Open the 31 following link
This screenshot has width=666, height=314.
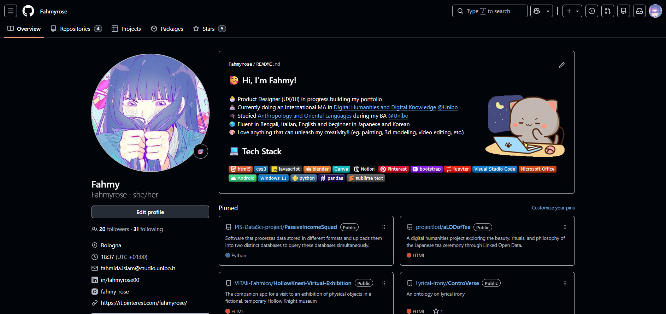148,229
